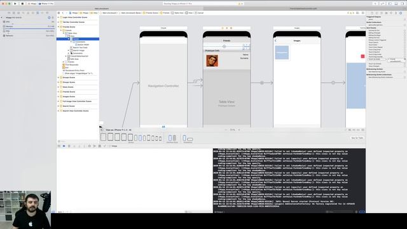This screenshot has height=229, width=407.
Task: Select Search View Controller Scene row
Action: (x=78, y=111)
